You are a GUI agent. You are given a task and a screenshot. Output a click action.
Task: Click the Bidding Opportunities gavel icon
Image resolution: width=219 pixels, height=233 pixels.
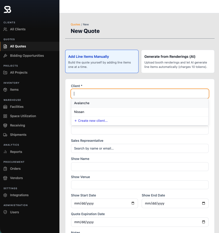[5, 56]
